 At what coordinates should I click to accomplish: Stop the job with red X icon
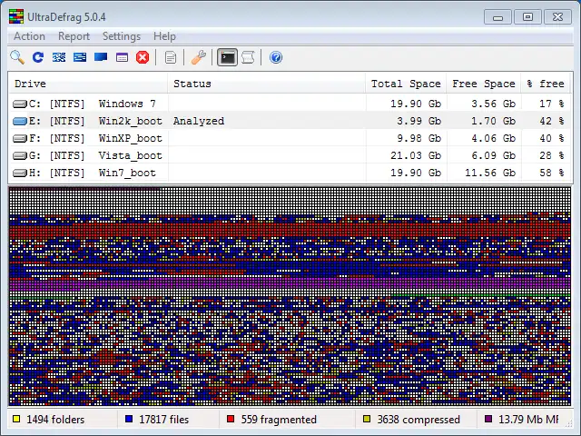(x=143, y=57)
